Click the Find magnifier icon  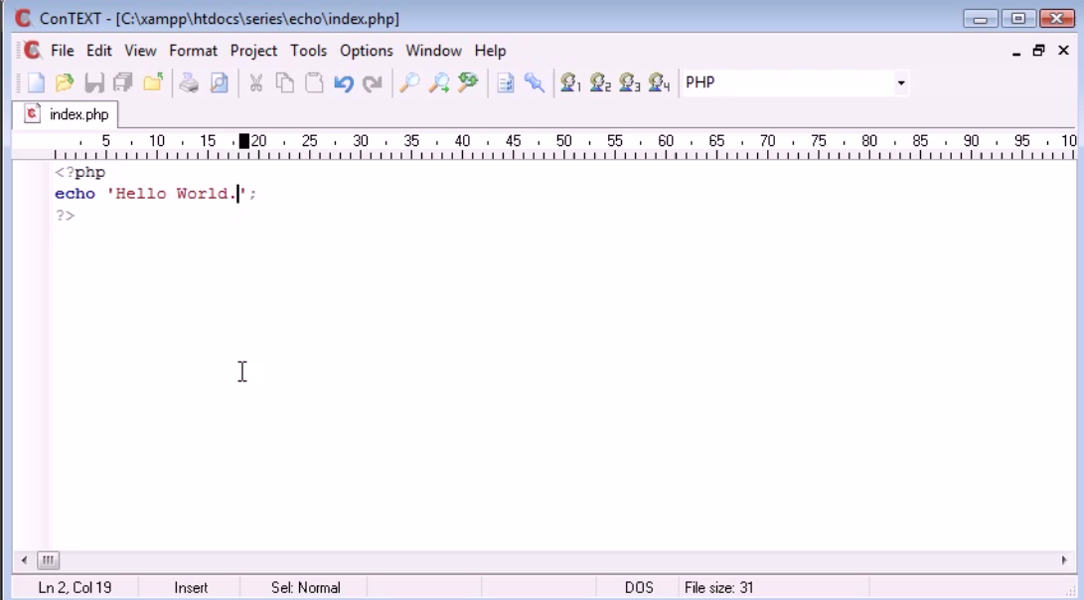(x=409, y=83)
